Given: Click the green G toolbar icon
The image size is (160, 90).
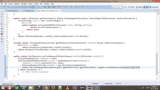Looking at the screenshot, I should click(x=25, y=7).
